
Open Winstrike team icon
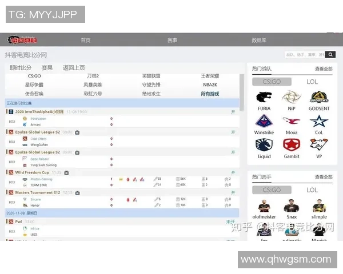point(264,122)
